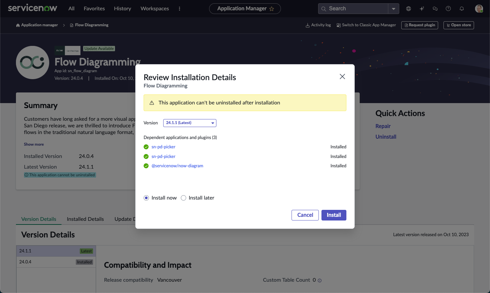Click the 'Dependent applications and plugins (3)' label

(x=180, y=138)
